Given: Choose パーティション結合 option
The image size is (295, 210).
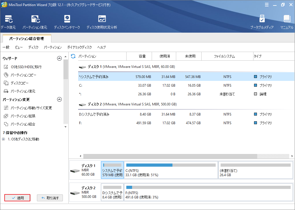Looking at the screenshot, I should [19, 124].
